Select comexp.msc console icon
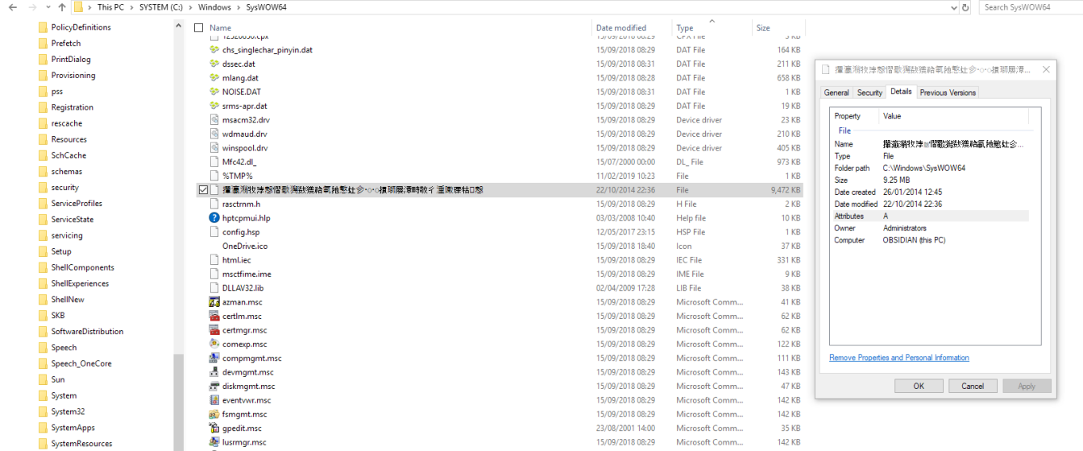 coord(214,344)
